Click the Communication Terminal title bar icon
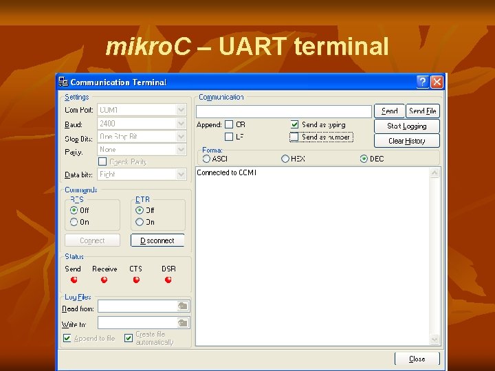 [x=63, y=82]
